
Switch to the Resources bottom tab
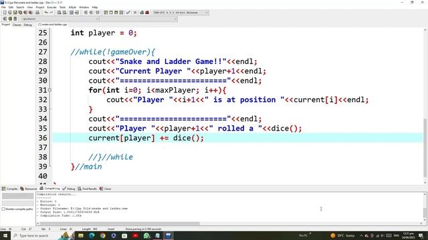(29, 189)
